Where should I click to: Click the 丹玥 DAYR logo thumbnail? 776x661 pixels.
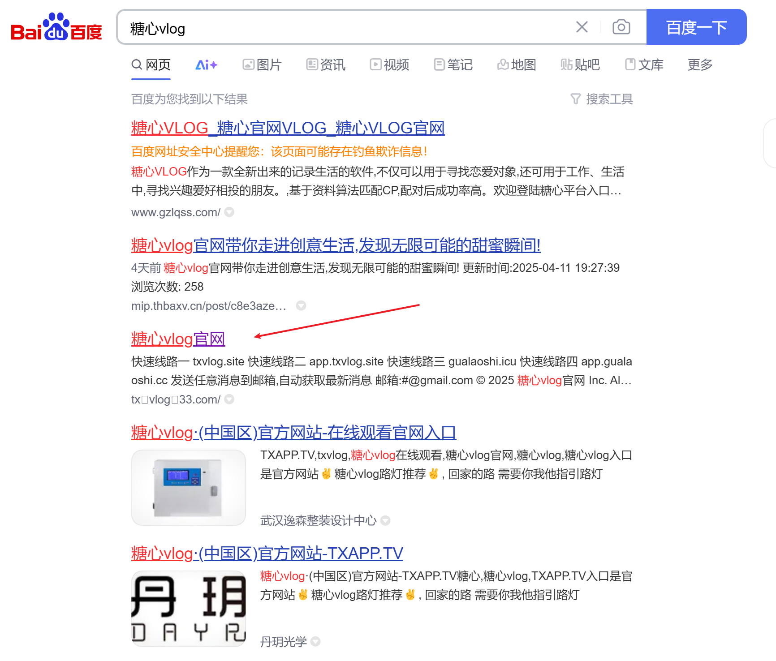[x=189, y=609]
